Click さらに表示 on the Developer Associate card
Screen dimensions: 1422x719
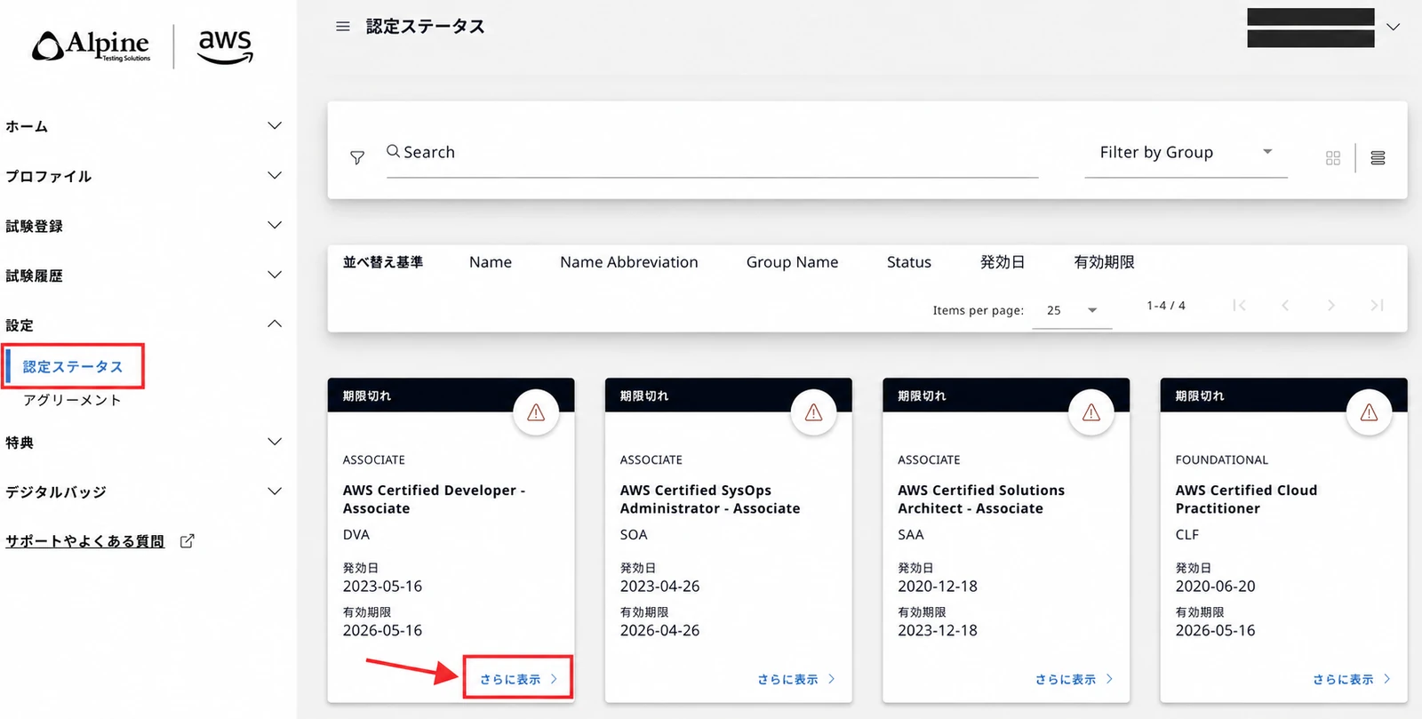[x=518, y=679]
